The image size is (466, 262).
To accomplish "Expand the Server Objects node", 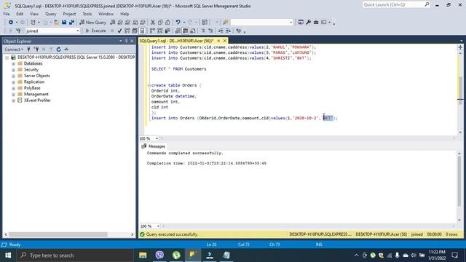I will click(x=13, y=76).
